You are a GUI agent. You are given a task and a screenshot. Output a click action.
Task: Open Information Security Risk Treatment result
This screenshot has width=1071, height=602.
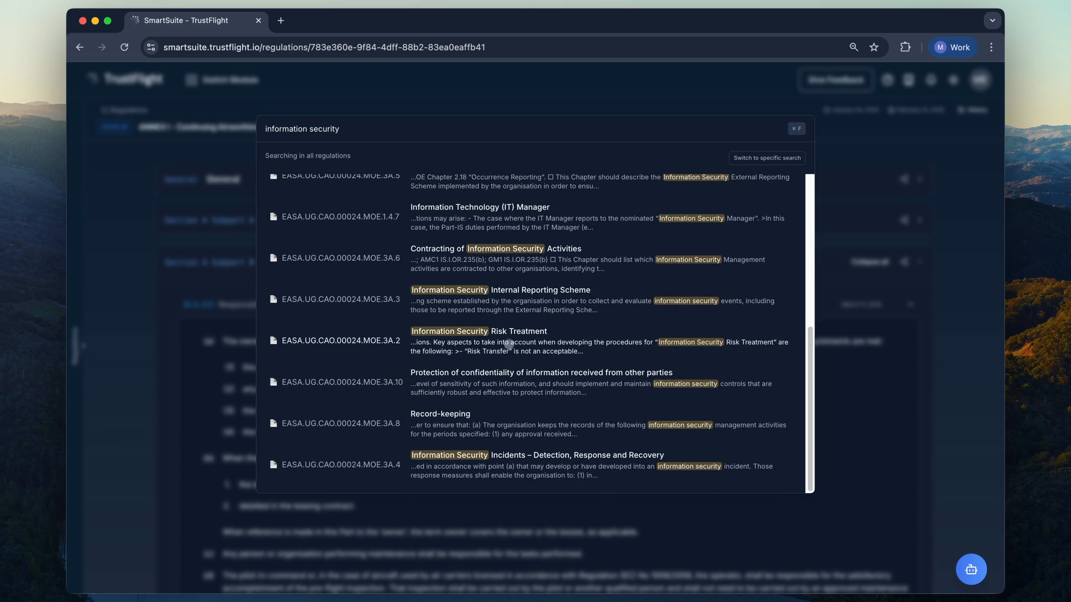coord(479,332)
